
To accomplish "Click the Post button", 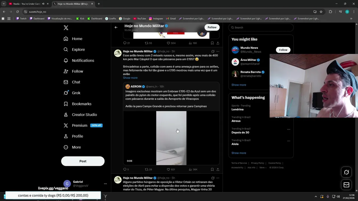I will tap(83, 161).
